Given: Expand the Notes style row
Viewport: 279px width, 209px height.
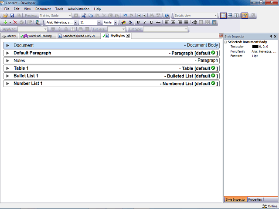Looking at the screenshot, I should point(7,61).
